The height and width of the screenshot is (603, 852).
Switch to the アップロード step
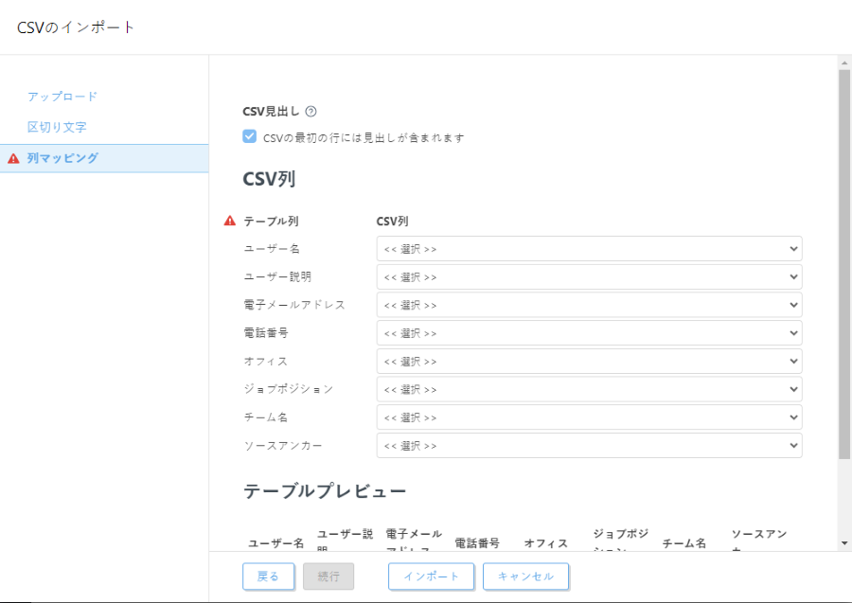tap(61, 96)
